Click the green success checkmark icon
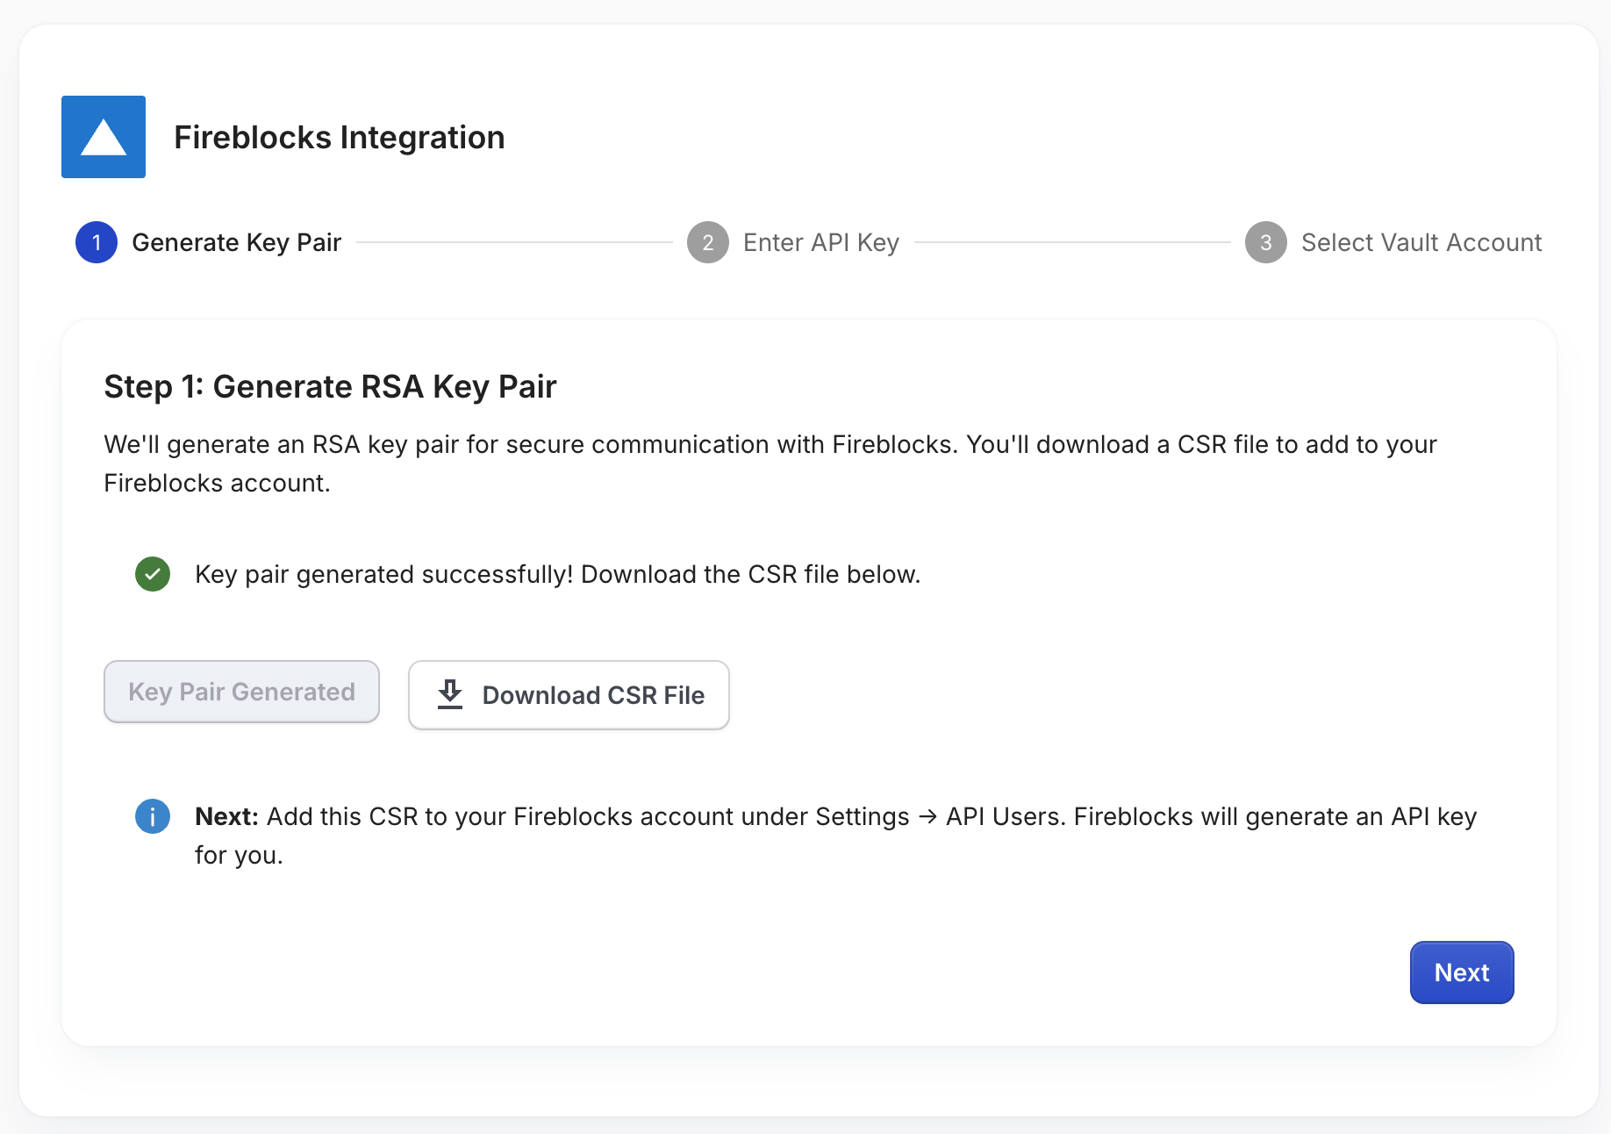 tap(153, 574)
